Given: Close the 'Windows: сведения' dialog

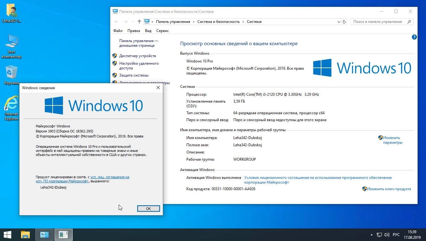Looking at the screenshot, I should tap(158, 88).
